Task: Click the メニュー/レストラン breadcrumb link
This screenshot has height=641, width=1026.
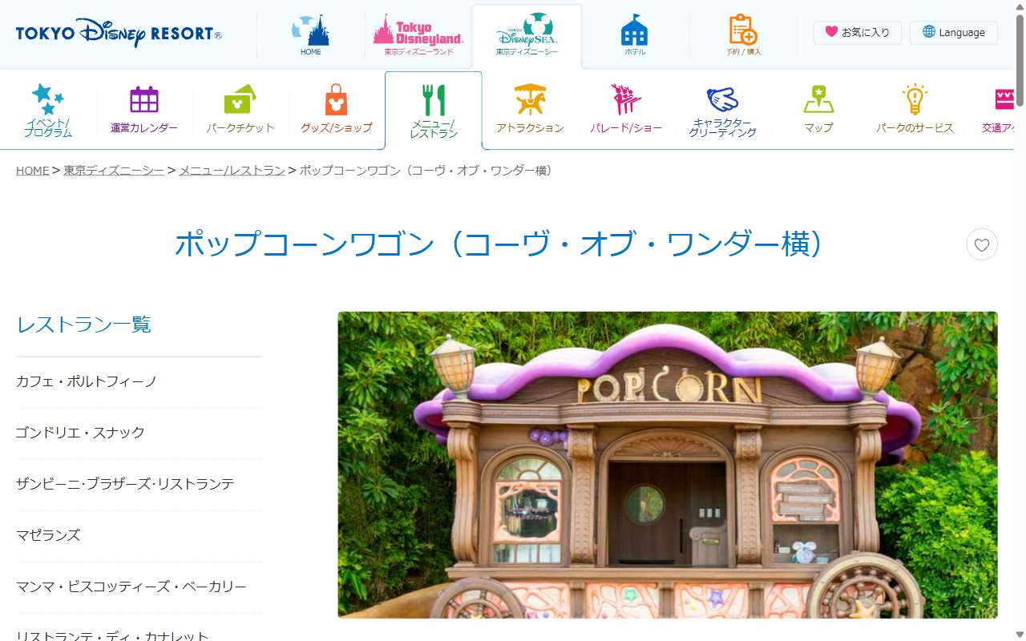Action: pyautogui.click(x=232, y=171)
